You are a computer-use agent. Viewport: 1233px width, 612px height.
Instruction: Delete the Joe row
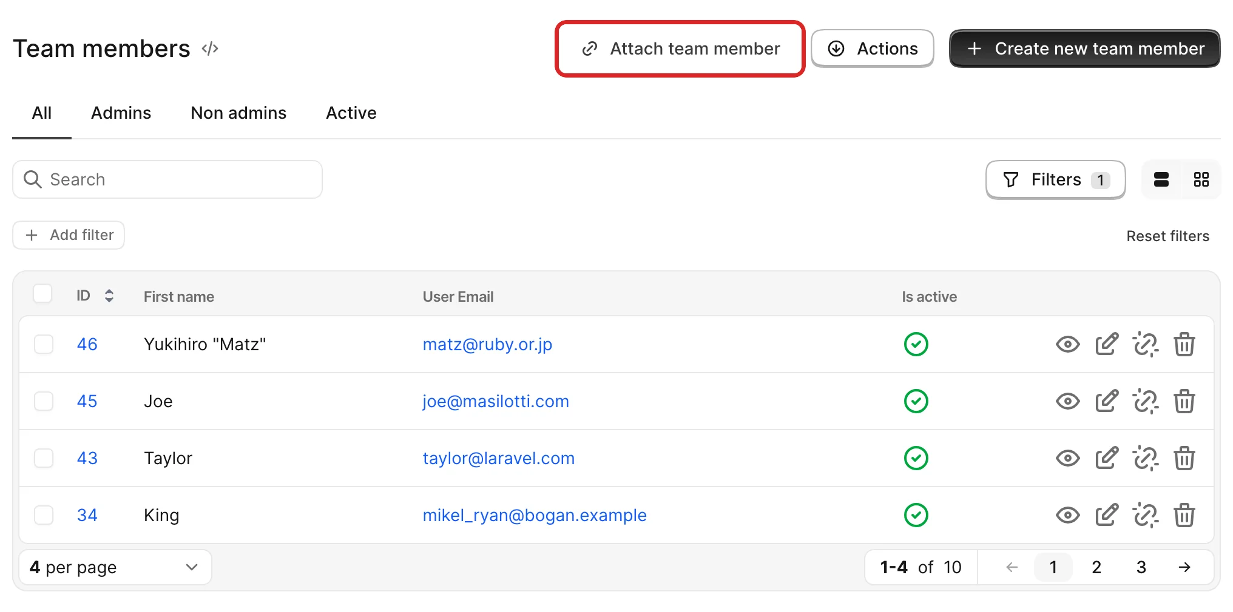click(1184, 401)
